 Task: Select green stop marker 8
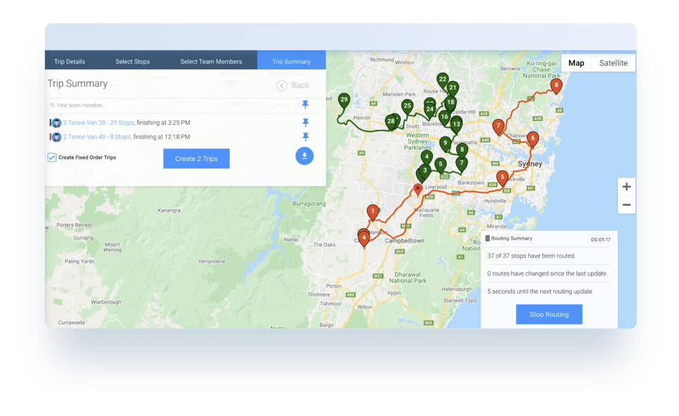(462, 150)
